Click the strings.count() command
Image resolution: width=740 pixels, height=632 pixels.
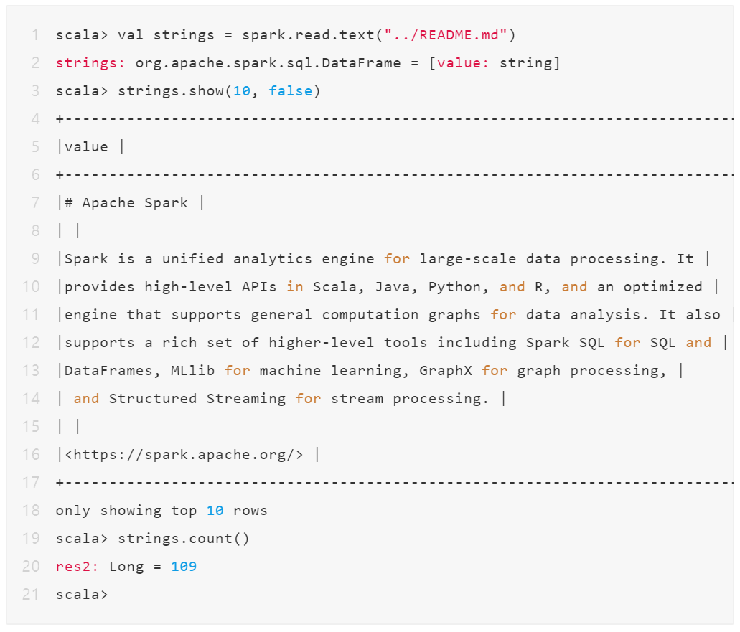(184, 539)
